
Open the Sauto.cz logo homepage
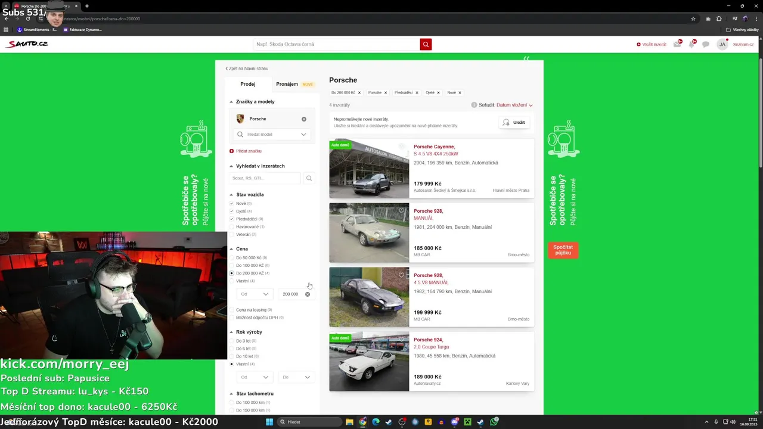[x=27, y=44]
